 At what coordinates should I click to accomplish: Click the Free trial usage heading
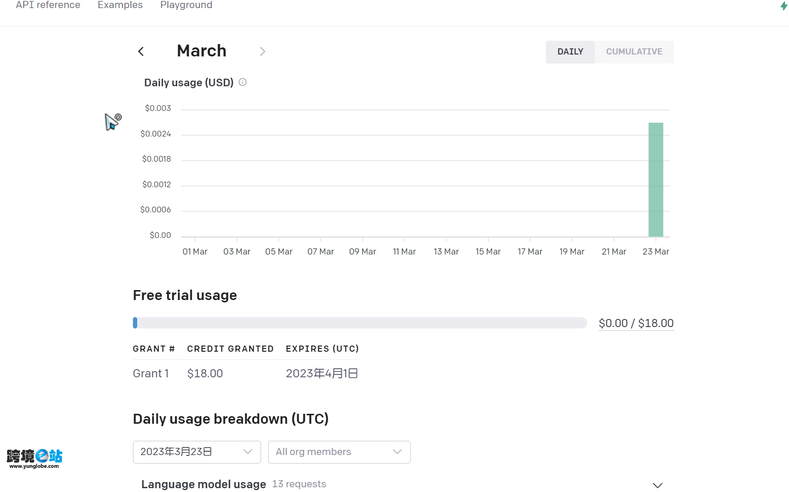click(185, 295)
